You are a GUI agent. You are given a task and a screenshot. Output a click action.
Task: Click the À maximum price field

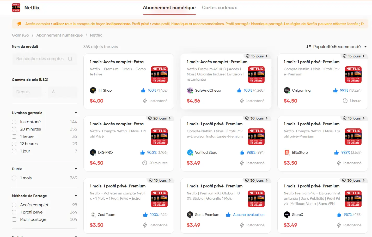click(x=63, y=92)
